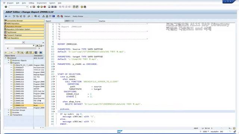This screenshot has height=134, width=239.
Task: Open the Goto menu
Action: point(24,3)
